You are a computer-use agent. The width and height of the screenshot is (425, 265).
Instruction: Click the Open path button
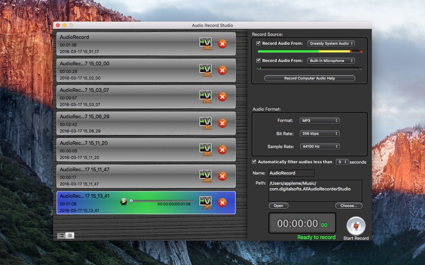(x=278, y=206)
